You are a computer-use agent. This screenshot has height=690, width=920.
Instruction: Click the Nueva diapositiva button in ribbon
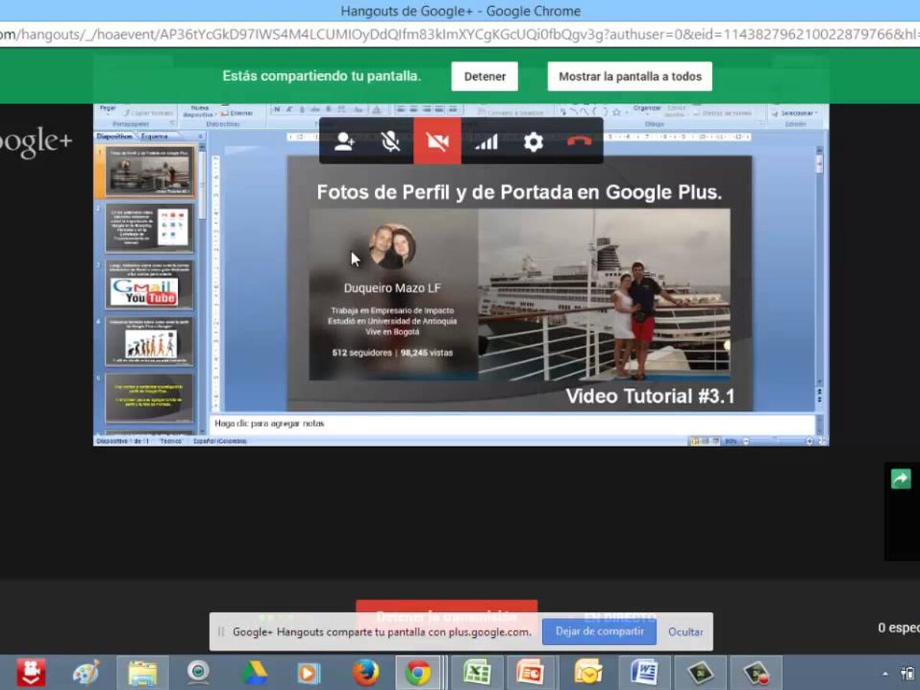point(199,111)
